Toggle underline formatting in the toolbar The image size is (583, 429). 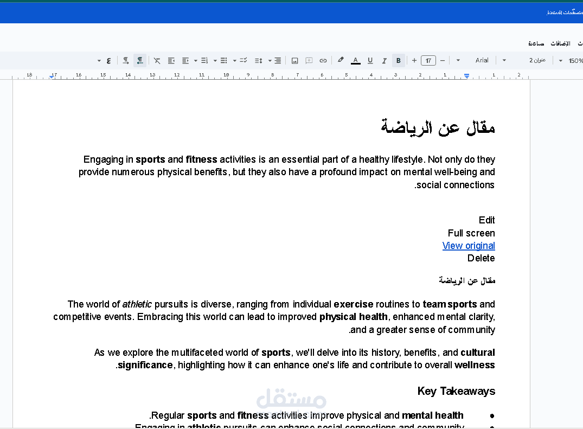click(370, 61)
